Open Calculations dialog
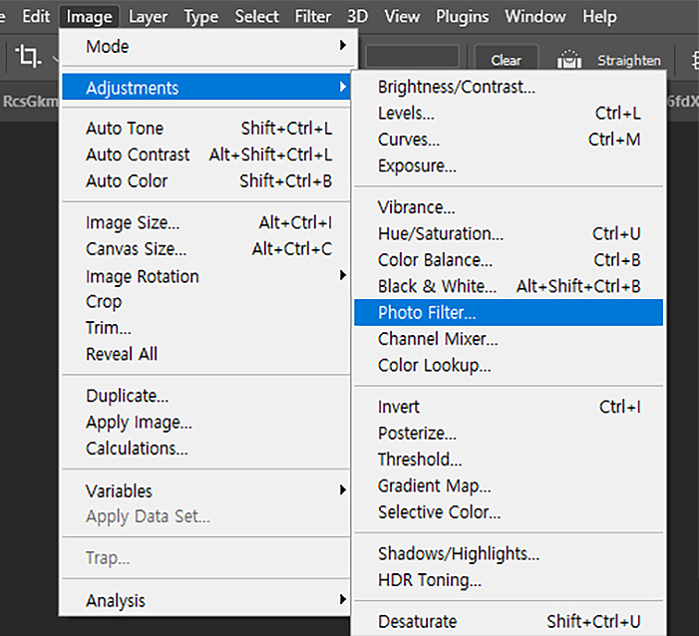The image size is (699, 636). coord(205,449)
